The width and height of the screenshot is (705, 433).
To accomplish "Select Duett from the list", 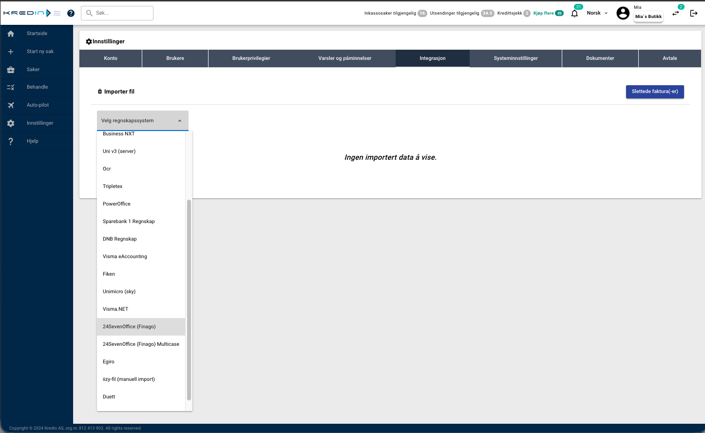I will (x=141, y=397).
